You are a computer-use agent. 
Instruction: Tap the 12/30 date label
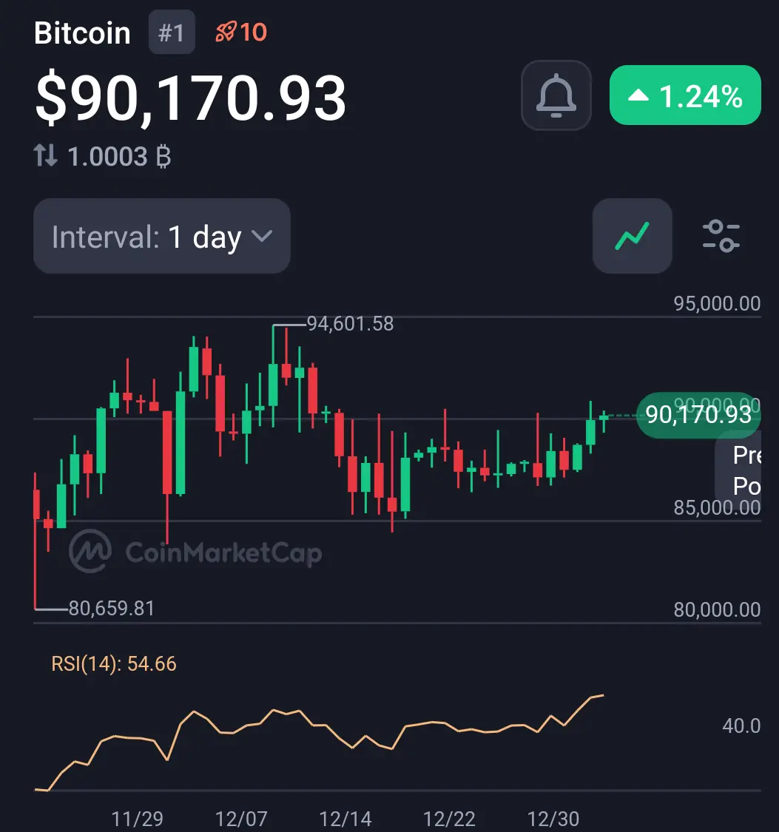[553, 819]
